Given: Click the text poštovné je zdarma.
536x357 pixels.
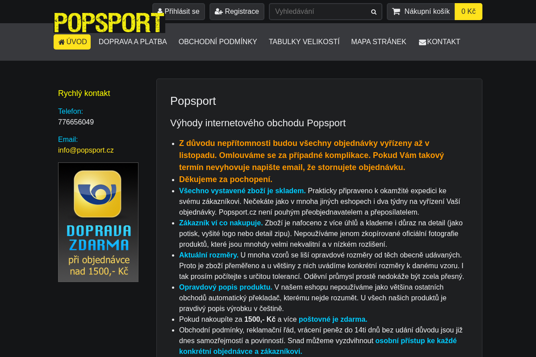Looking at the screenshot, I should pyautogui.click(x=333, y=320).
